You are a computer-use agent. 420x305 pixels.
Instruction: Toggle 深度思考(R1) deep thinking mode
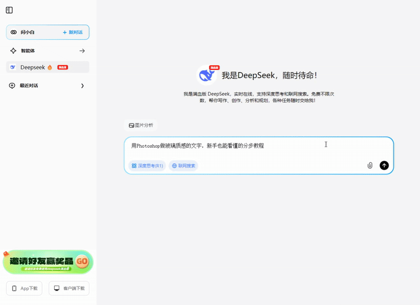coord(148,166)
